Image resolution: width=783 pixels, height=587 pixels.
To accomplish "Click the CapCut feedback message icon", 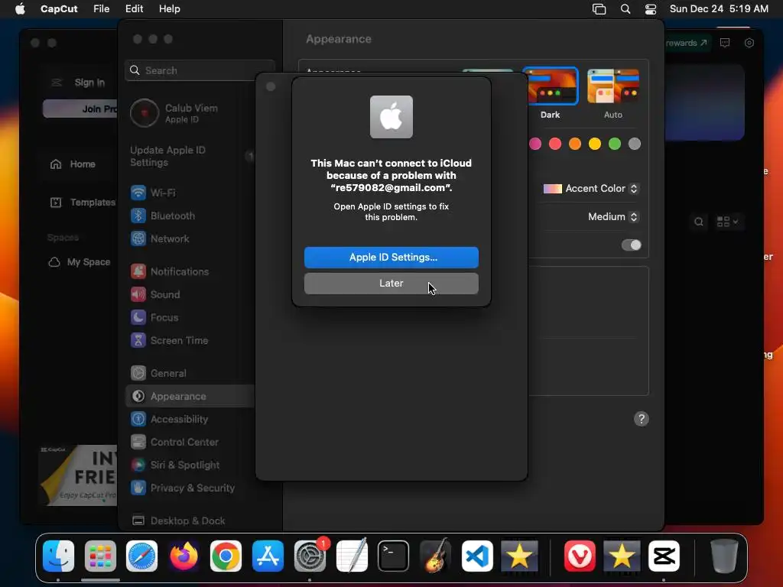I will click(725, 43).
